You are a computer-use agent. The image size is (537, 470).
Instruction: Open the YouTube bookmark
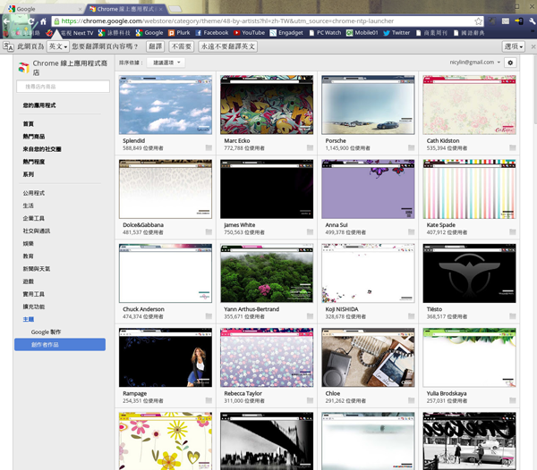250,33
